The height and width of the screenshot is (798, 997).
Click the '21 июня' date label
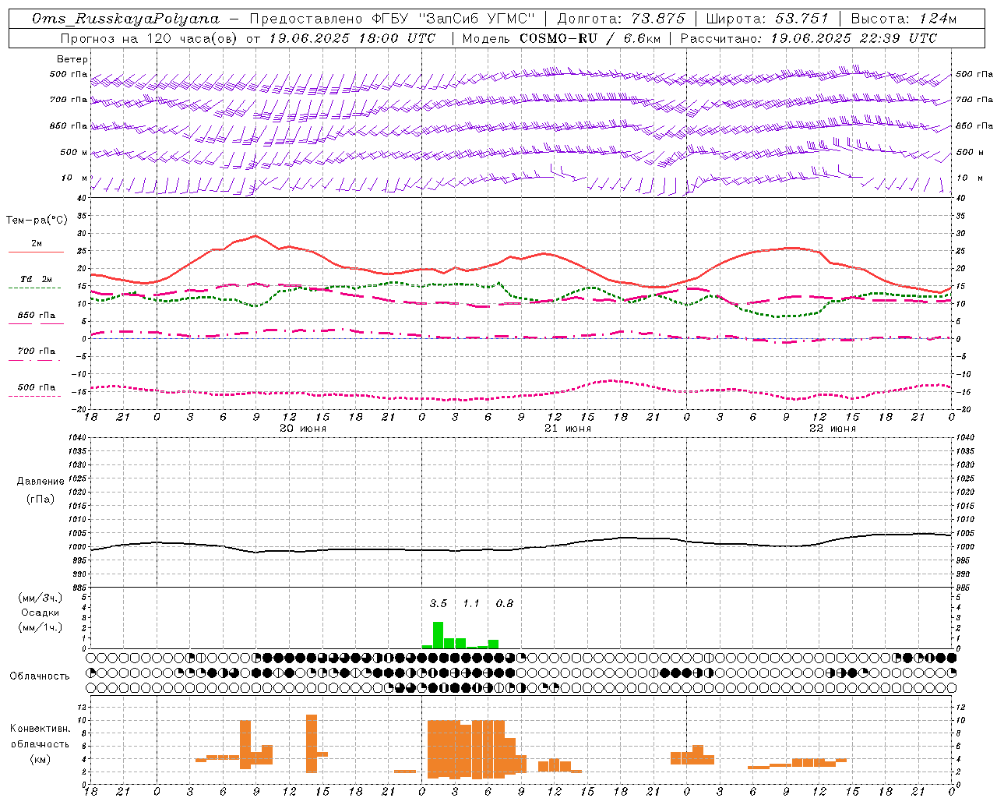(568, 429)
